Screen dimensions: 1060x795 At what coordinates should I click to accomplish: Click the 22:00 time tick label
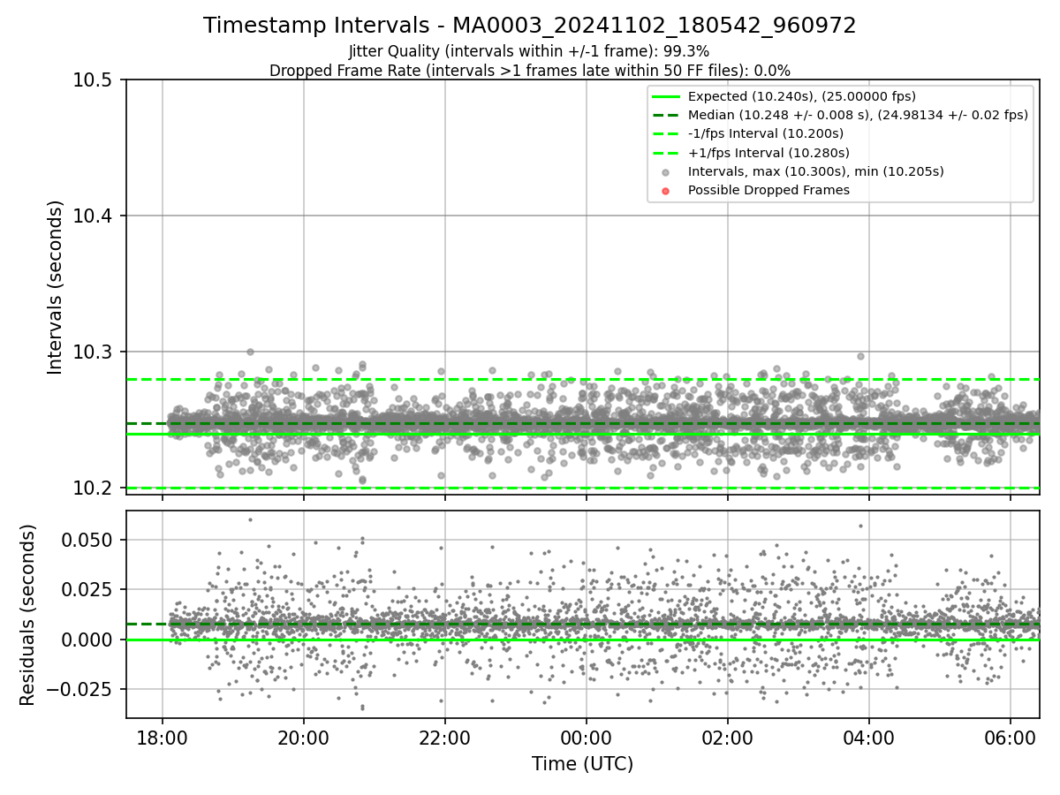tap(444, 737)
